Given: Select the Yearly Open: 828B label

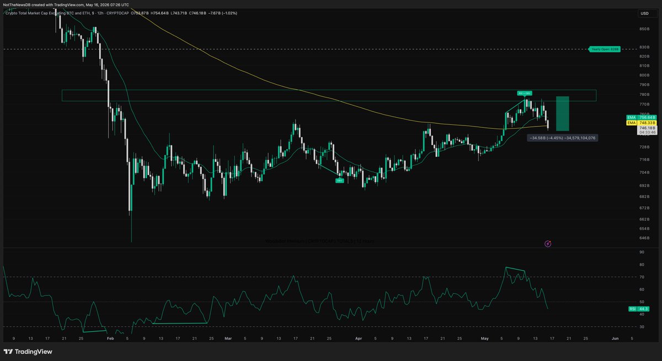Looking at the screenshot, I should tap(606, 49).
